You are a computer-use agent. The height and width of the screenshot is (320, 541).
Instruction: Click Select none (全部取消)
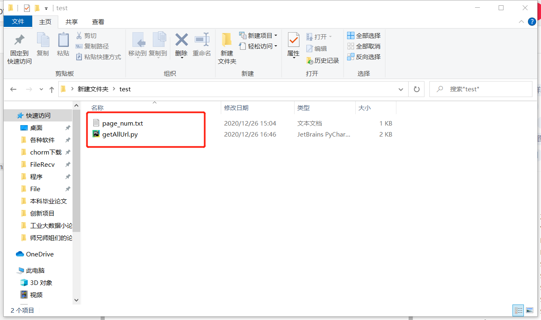(x=364, y=46)
